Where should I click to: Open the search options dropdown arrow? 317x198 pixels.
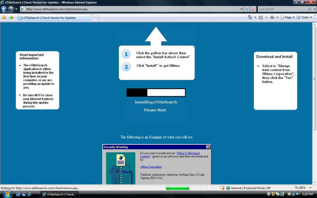pyautogui.click(x=315, y=9)
